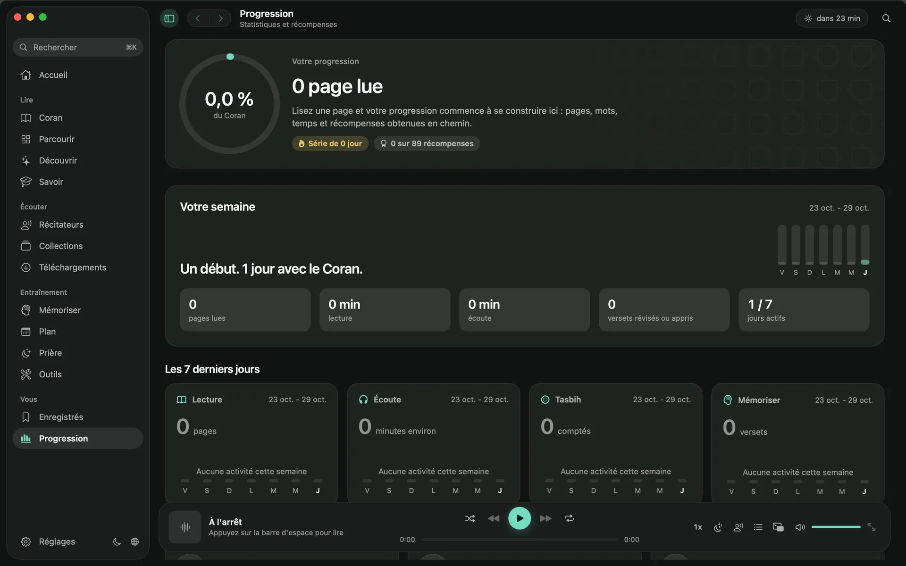The height and width of the screenshot is (566, 906).
Task: Open the Coran section
Action: point(78,118)
